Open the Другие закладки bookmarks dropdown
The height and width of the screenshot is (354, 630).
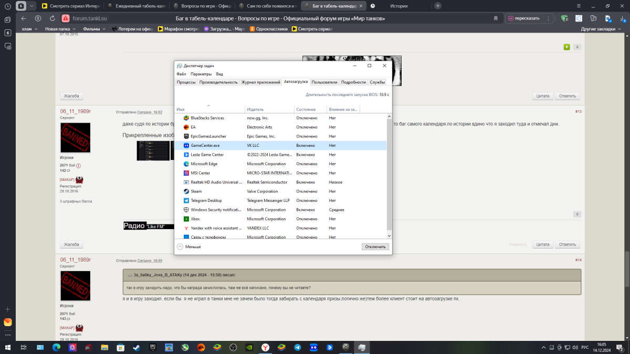click(601, 29)
